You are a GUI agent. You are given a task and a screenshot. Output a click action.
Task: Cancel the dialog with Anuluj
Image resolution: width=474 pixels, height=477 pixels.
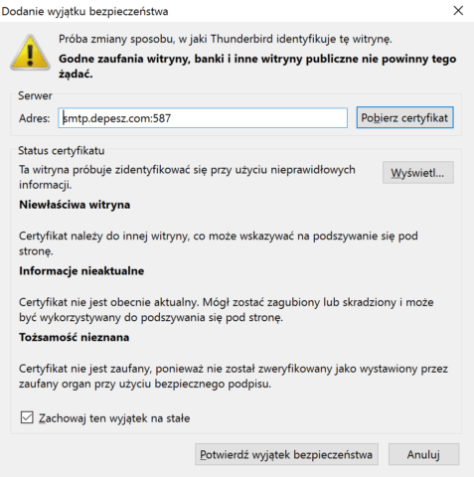pyautogui.click(x=423, y=454)
